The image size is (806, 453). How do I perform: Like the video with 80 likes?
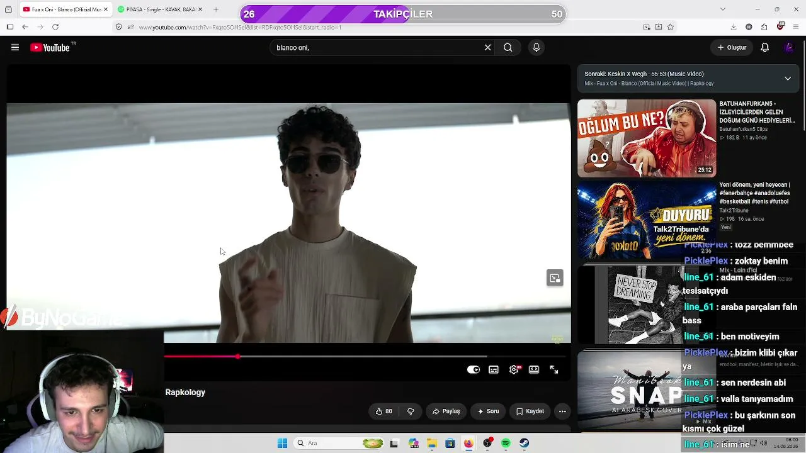click(384, 411)
